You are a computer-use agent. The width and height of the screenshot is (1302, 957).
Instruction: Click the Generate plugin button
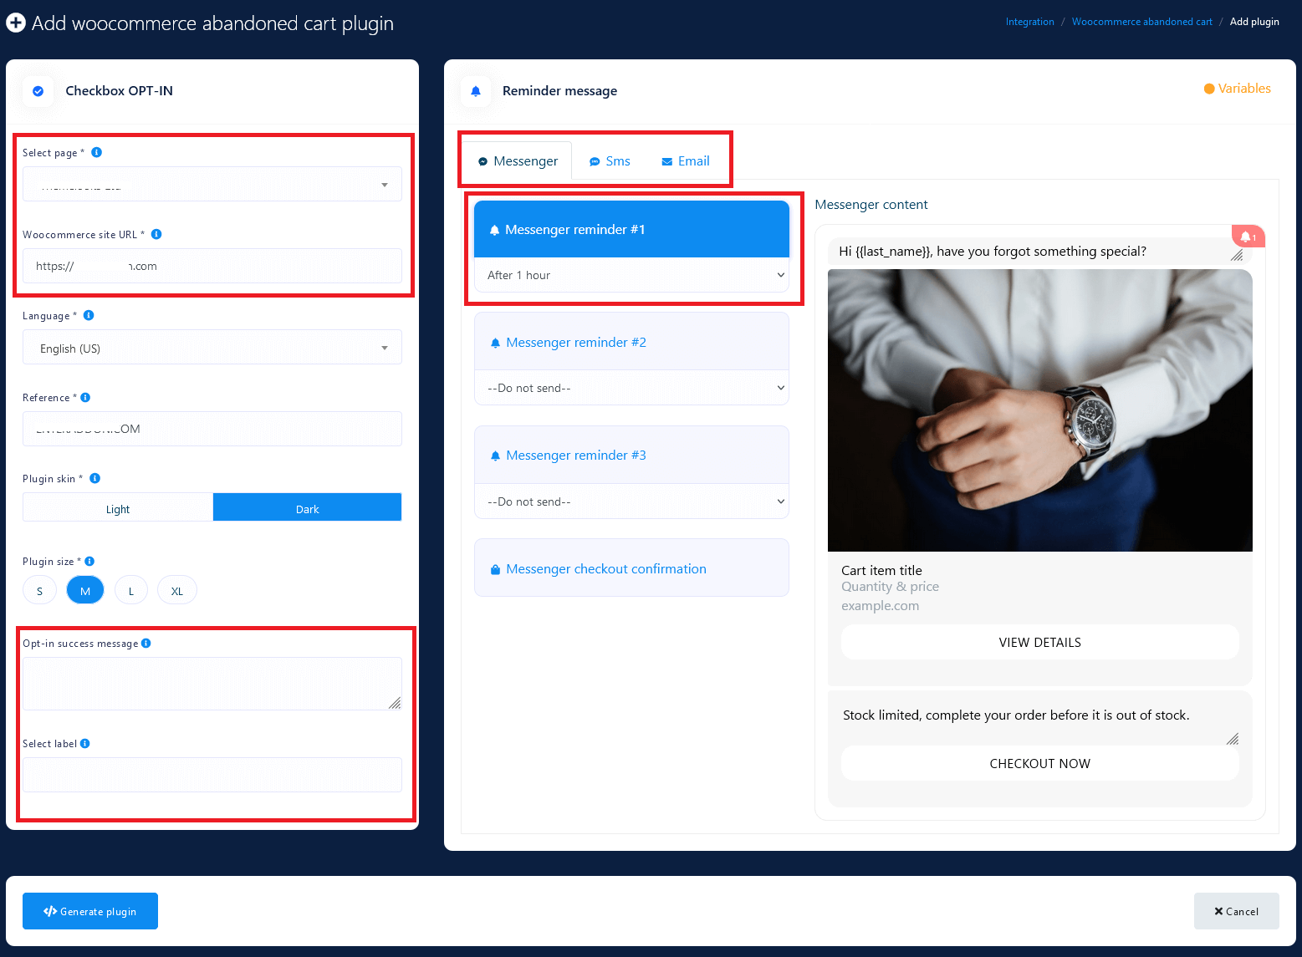click(x=90, y=911)
